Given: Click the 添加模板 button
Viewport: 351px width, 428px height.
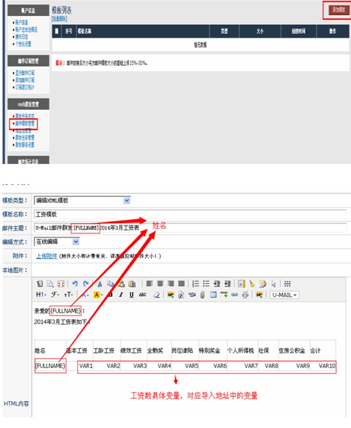Looking at the screenshot, I should click(x=338, y=10).
